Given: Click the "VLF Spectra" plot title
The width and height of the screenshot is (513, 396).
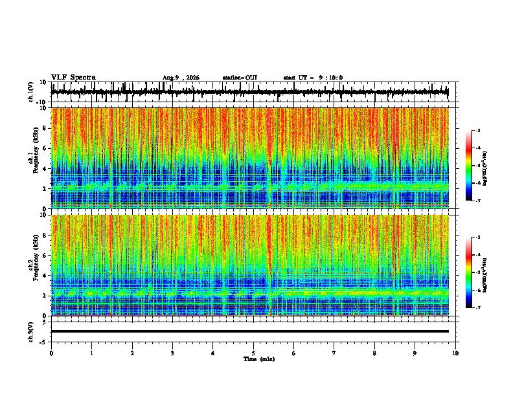Looking at the screenshot, I should 73,78.
